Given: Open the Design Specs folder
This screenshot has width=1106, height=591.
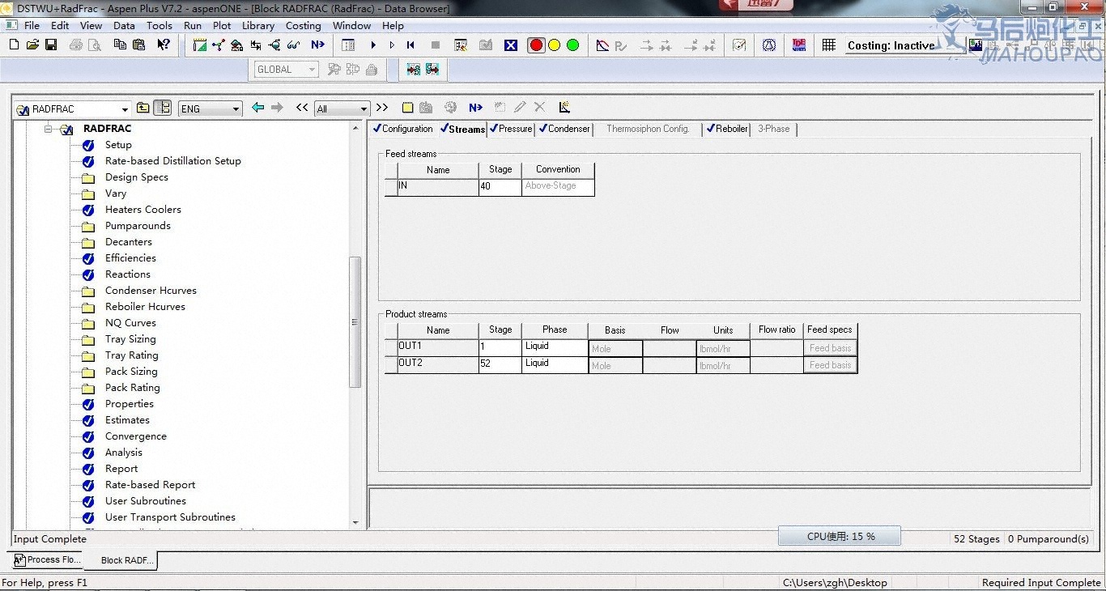Looking at the screenshot, I should (137, 177).
